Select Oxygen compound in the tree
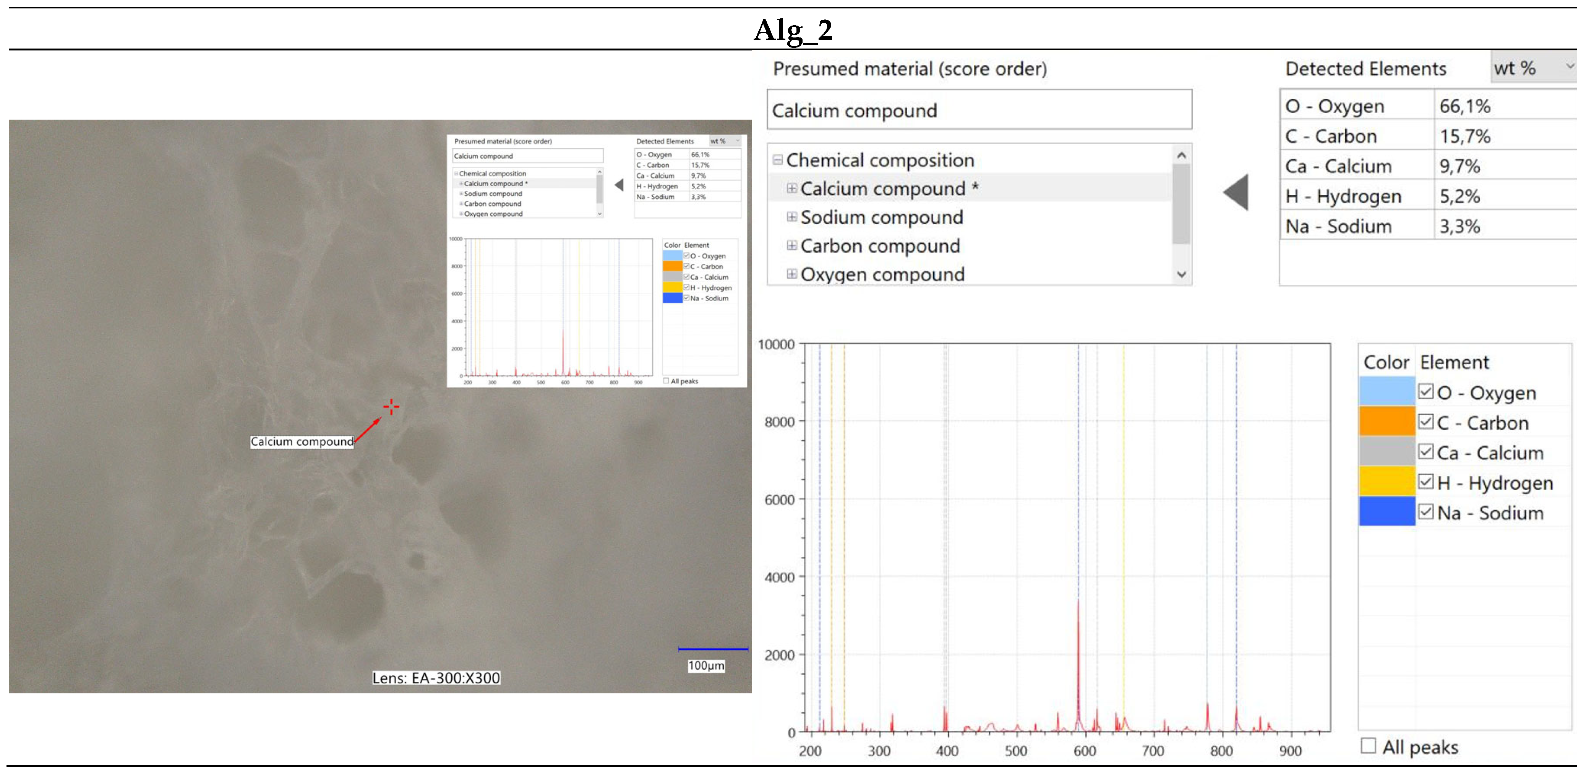The width and height of the screenshot is (1586, 774). click(882, 274)
